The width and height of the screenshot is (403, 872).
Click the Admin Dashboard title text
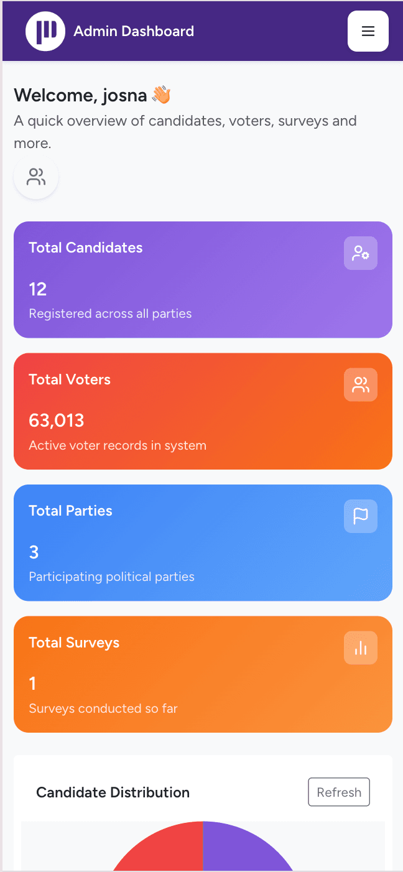pos(134,31)
